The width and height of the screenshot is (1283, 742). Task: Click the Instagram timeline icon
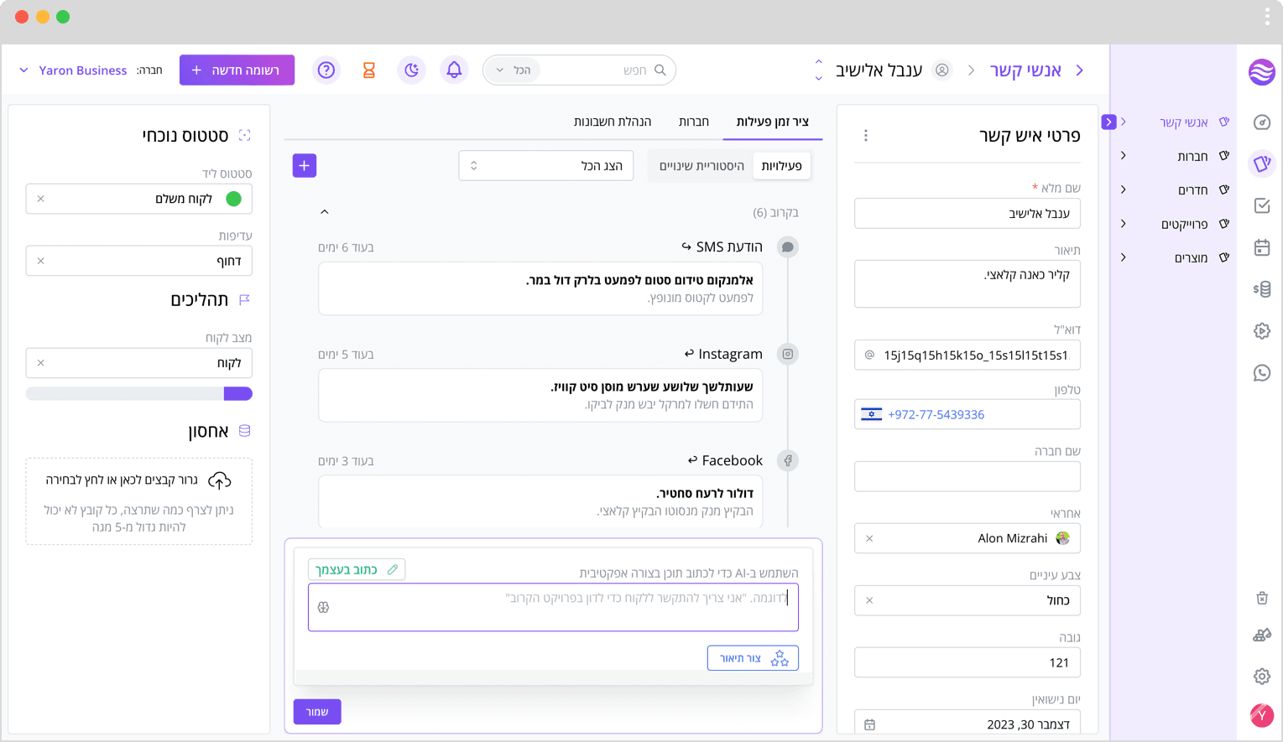787,354
